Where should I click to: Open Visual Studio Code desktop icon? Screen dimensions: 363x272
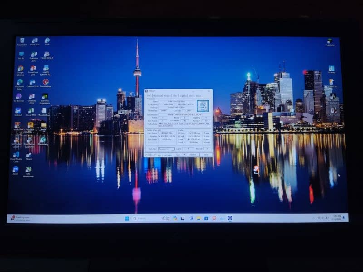pyautogui.click(x=16, y=155)
